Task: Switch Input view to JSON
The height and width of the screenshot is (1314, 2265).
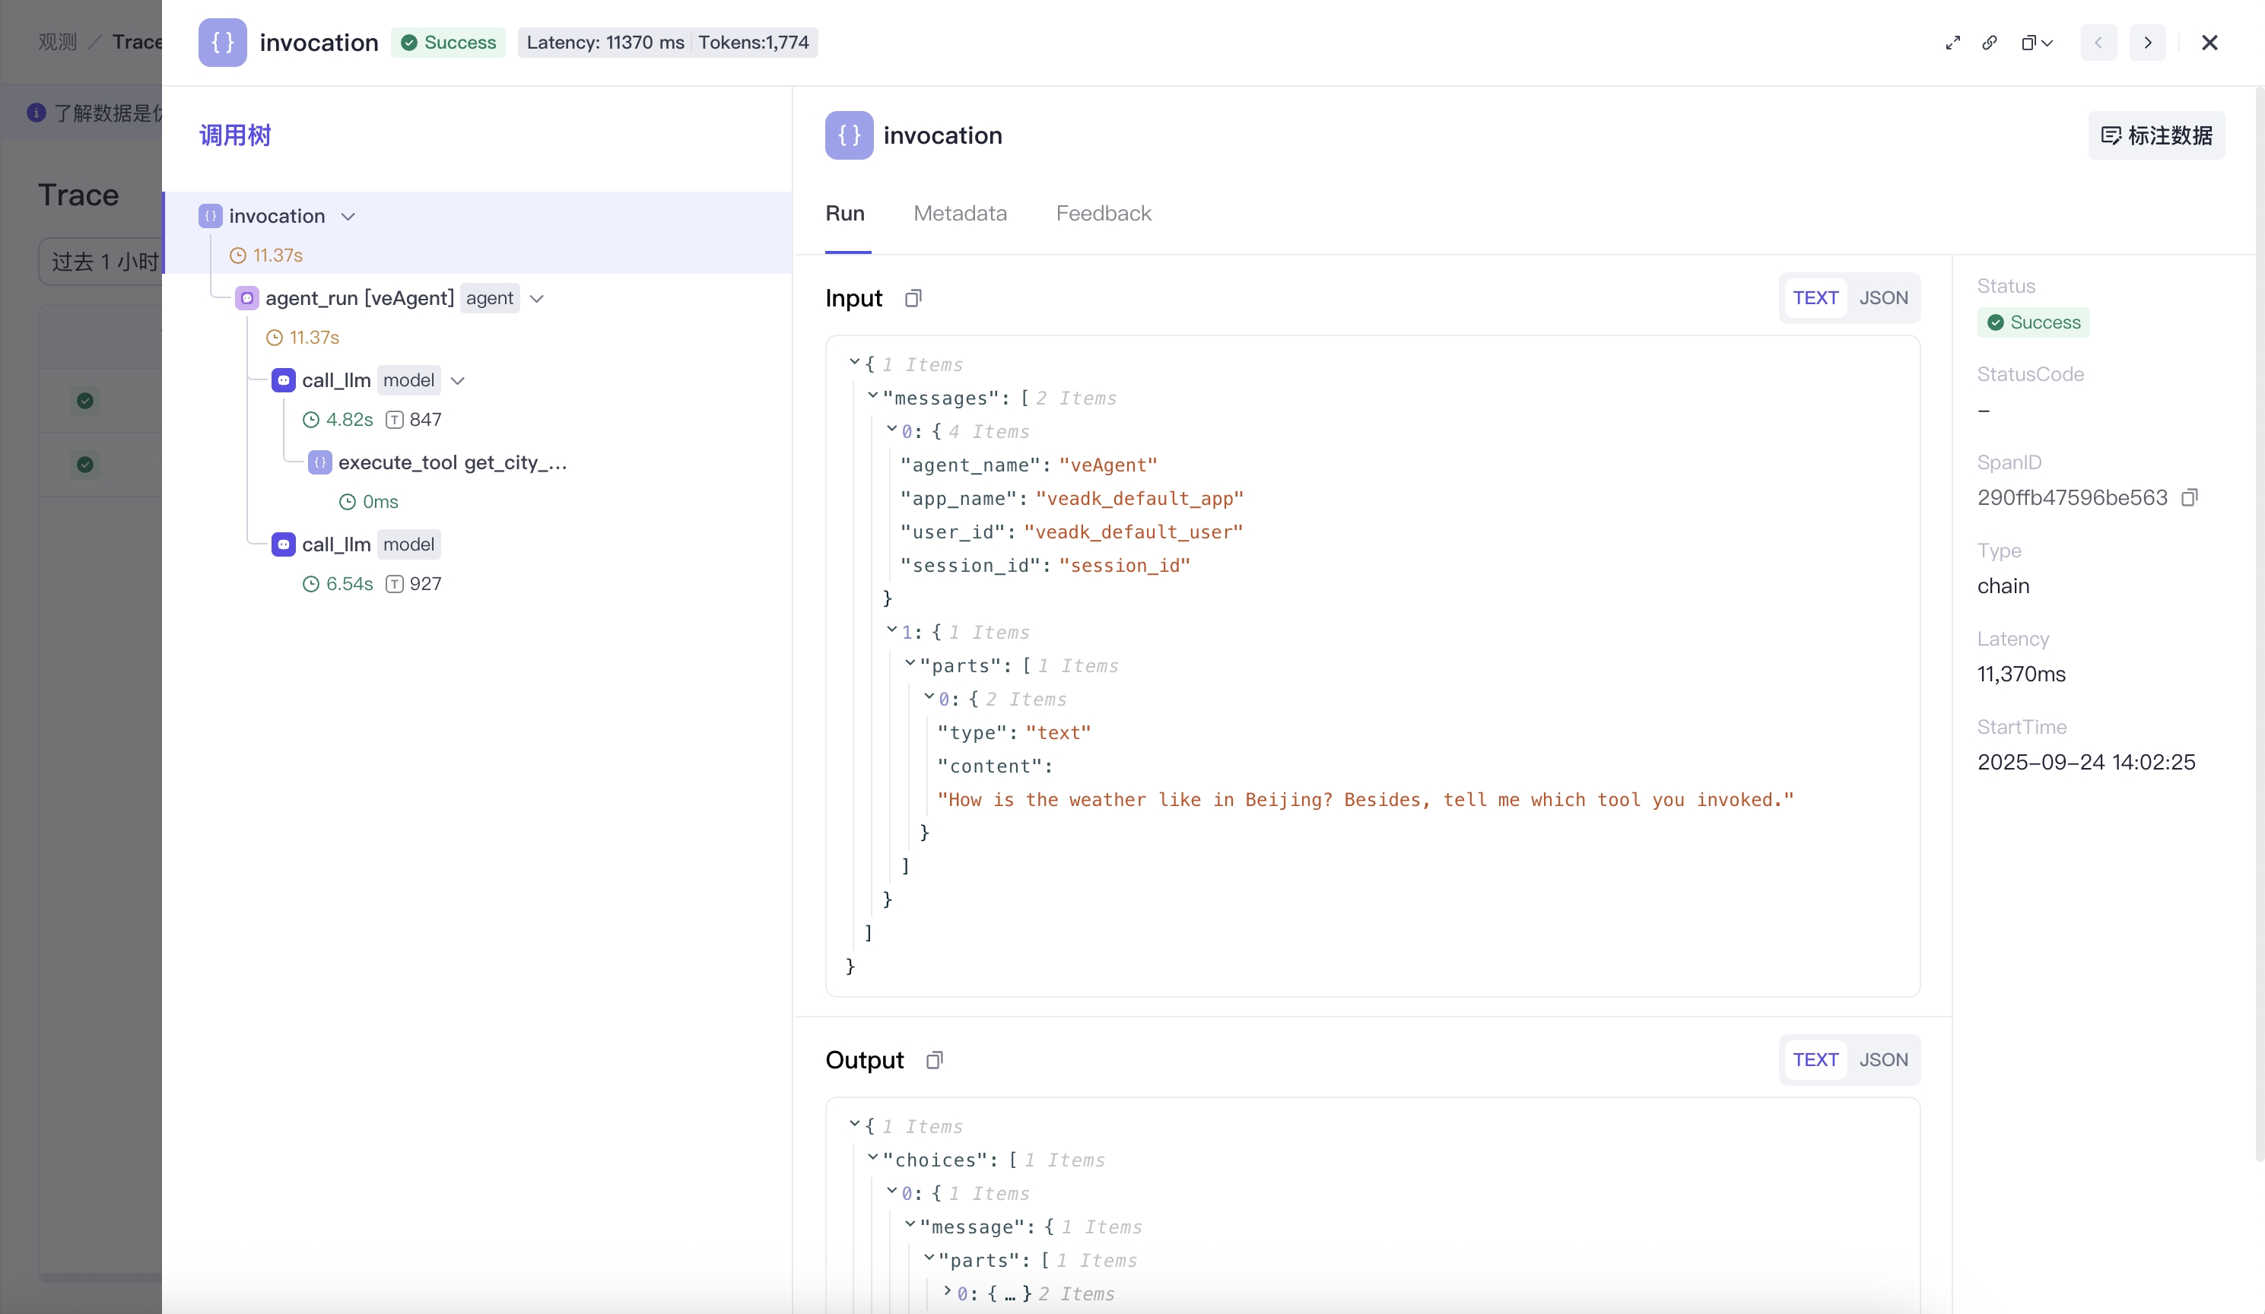Action: point(1883,298)
